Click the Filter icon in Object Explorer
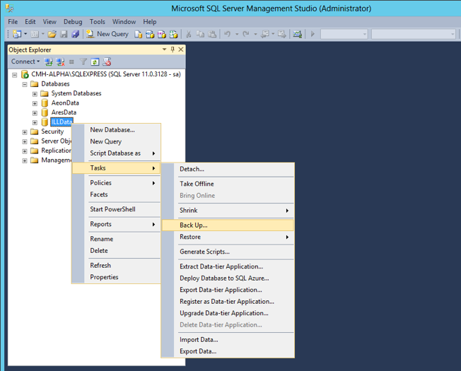Viewport: 461px width, 371px height. (x=83, y=61)
